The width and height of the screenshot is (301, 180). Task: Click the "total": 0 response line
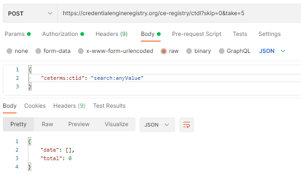click(56, 158)
